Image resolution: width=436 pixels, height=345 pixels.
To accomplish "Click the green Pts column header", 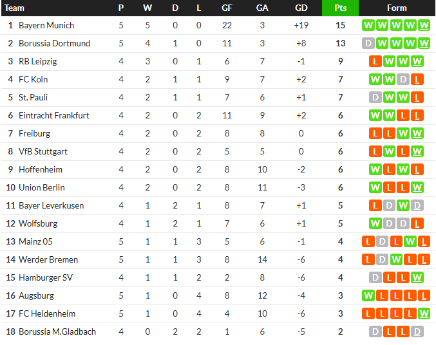I will (x=340, y=8).
